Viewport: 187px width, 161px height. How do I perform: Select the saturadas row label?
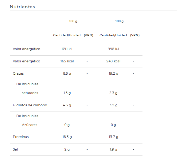[29, 93]
